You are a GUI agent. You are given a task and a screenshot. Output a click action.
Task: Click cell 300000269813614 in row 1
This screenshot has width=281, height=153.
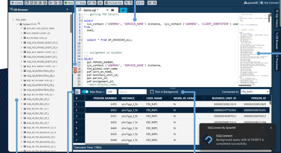coord(225,104)
